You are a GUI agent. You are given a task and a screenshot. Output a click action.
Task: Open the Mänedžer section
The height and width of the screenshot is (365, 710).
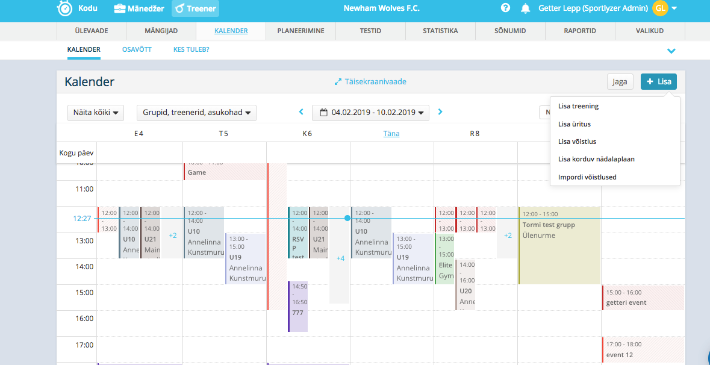pos(139,8)
